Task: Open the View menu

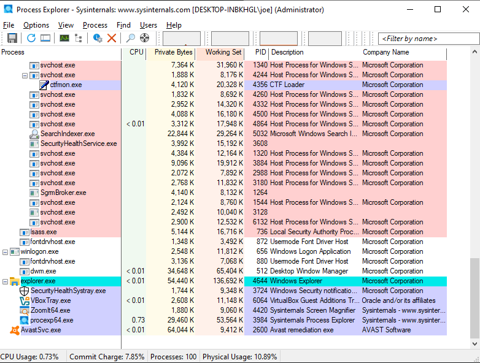Action: [x=66, y=25]
